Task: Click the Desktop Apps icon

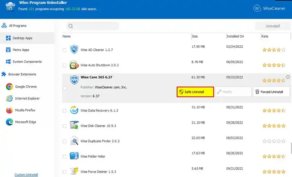Action: click(8, 38)
